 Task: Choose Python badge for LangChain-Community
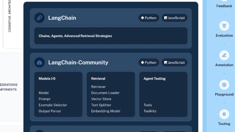pyautogui.click(x=149, y=62)
